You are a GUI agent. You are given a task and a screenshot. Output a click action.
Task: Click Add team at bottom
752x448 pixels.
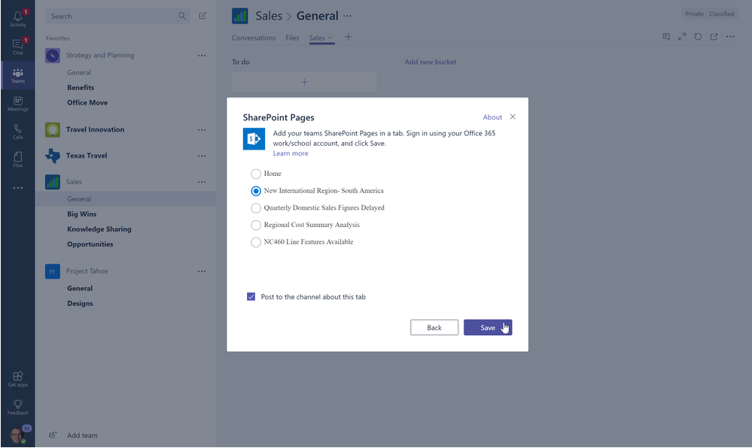pyautogui.click(x=82, y=435)
